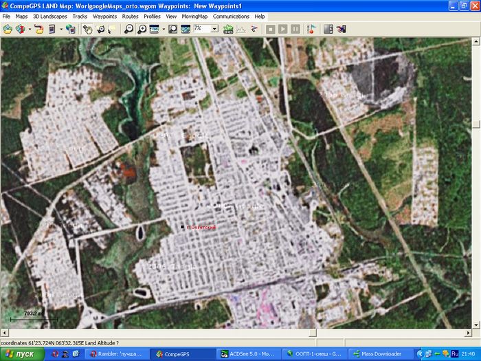Open the MovingMap menu
This screenshot has height=361, width=481.
tap(194, 17)
